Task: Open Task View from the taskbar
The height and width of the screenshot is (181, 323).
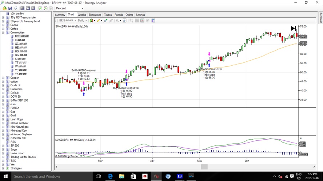Action: point(98,176)
